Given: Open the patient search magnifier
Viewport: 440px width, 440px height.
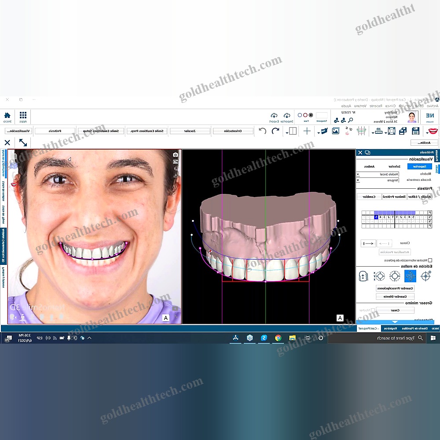Looking at the screenshot, I should [351, 120].
